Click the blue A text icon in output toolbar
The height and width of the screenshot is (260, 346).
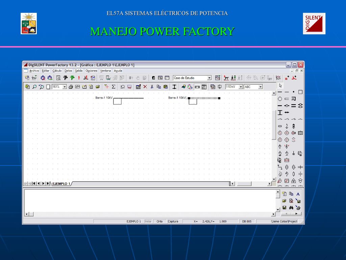298,194
